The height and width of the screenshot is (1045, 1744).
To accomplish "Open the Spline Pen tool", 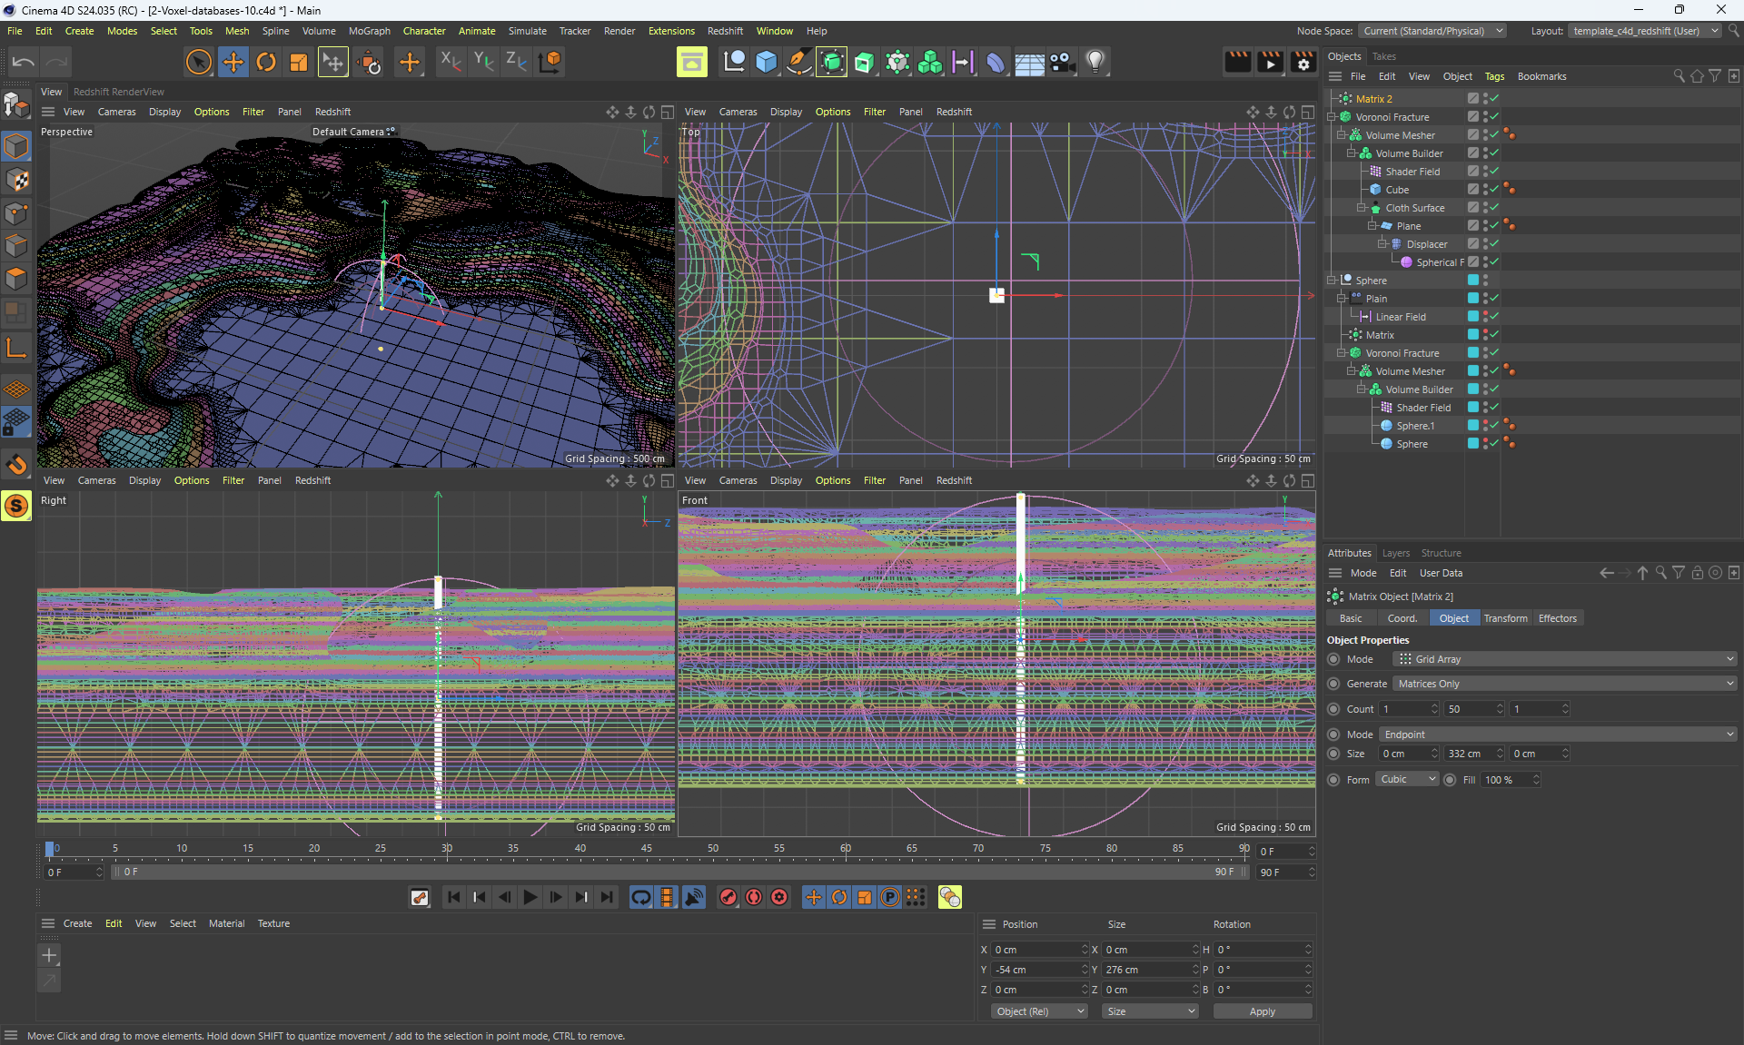I will click(798, 62).
